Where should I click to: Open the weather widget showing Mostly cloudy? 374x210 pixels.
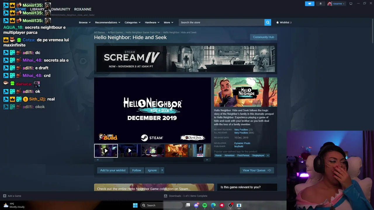click(14, 205)
